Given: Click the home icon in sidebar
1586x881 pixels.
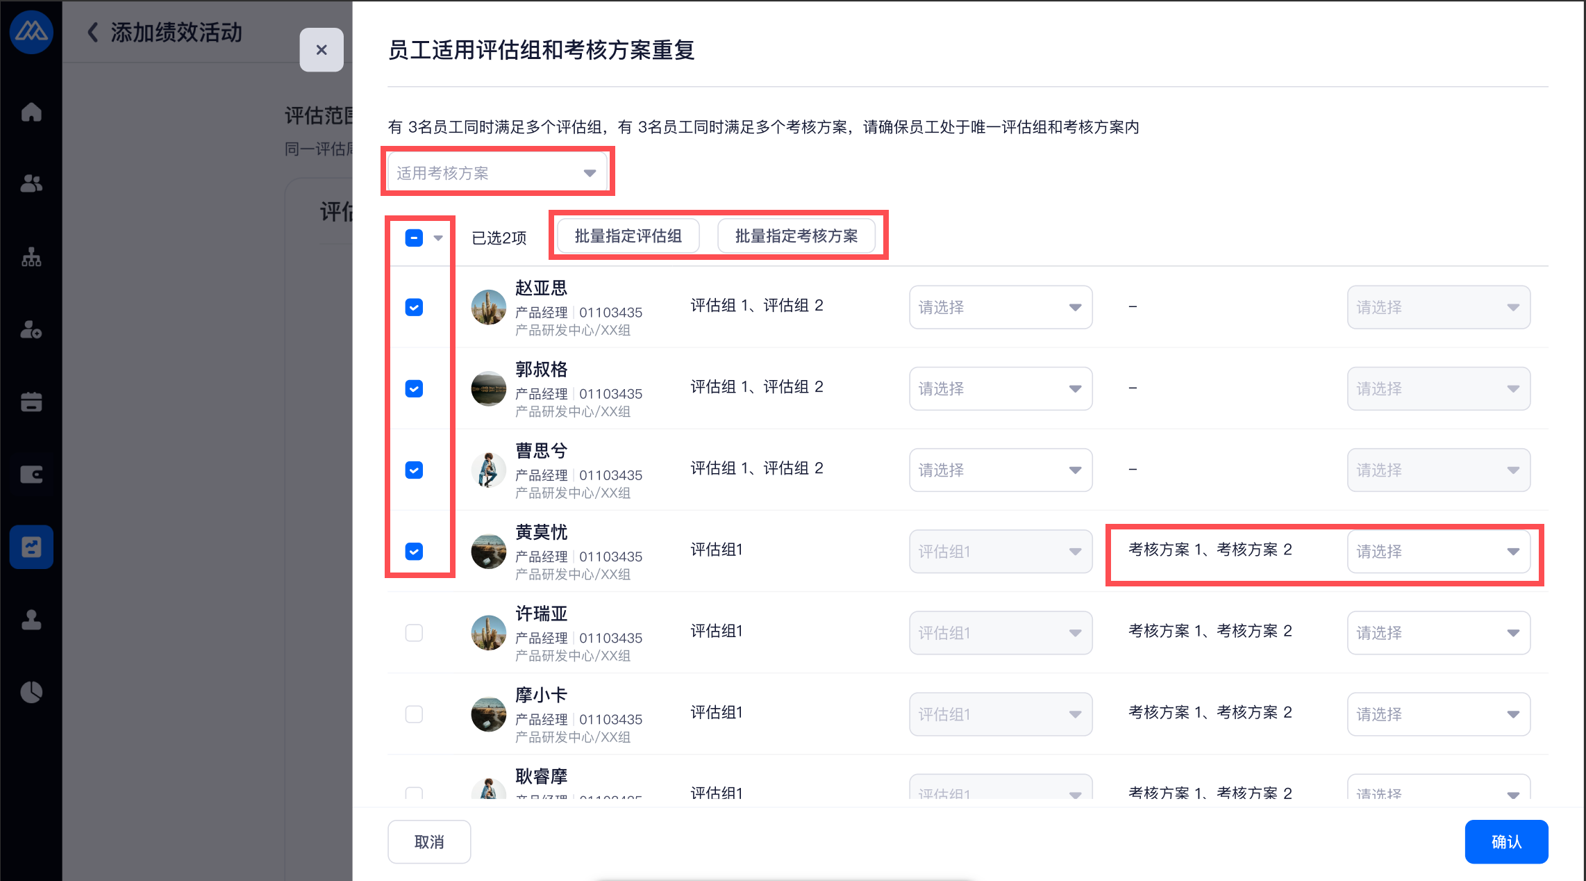Looking at the screenshot, I should pos(31,112).
